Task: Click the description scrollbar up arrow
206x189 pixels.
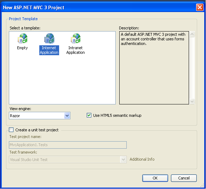Action: (192, 34)
